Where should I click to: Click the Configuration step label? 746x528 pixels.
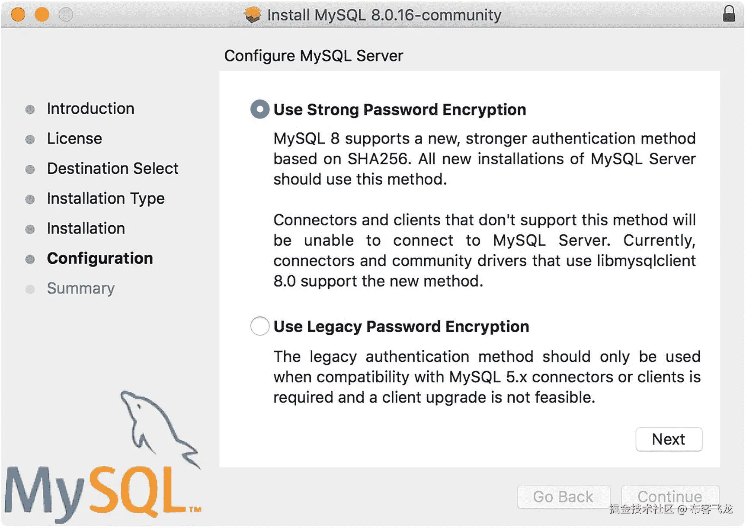point(99,258)
